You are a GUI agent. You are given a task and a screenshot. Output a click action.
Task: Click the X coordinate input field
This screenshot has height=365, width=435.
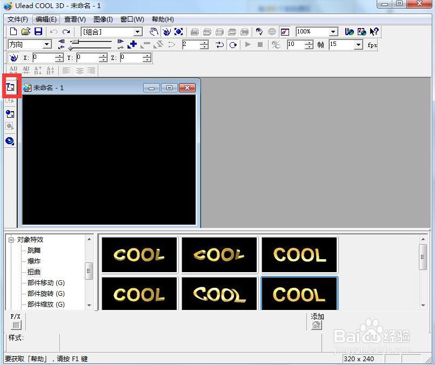[x=44, y=58]
